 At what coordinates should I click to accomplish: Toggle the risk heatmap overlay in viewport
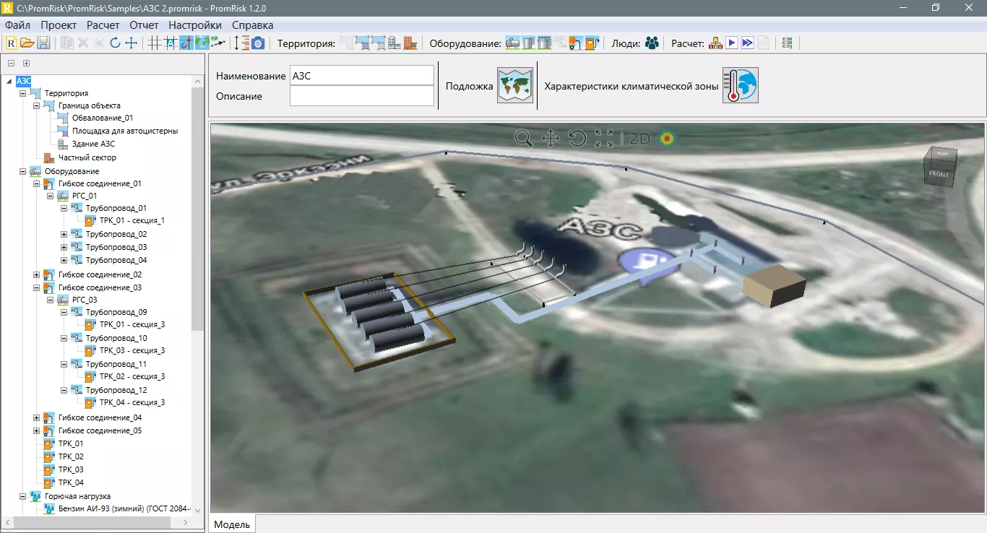click(667, 139)
